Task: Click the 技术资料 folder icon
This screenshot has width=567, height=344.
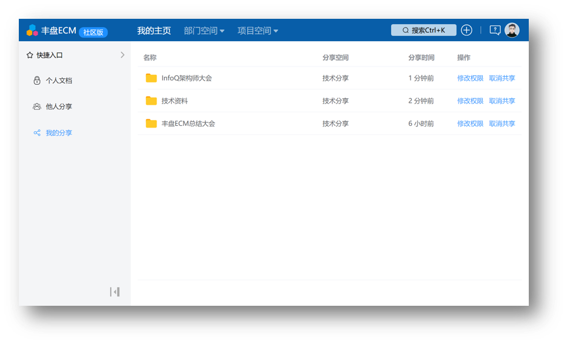Action: point(151,101)
